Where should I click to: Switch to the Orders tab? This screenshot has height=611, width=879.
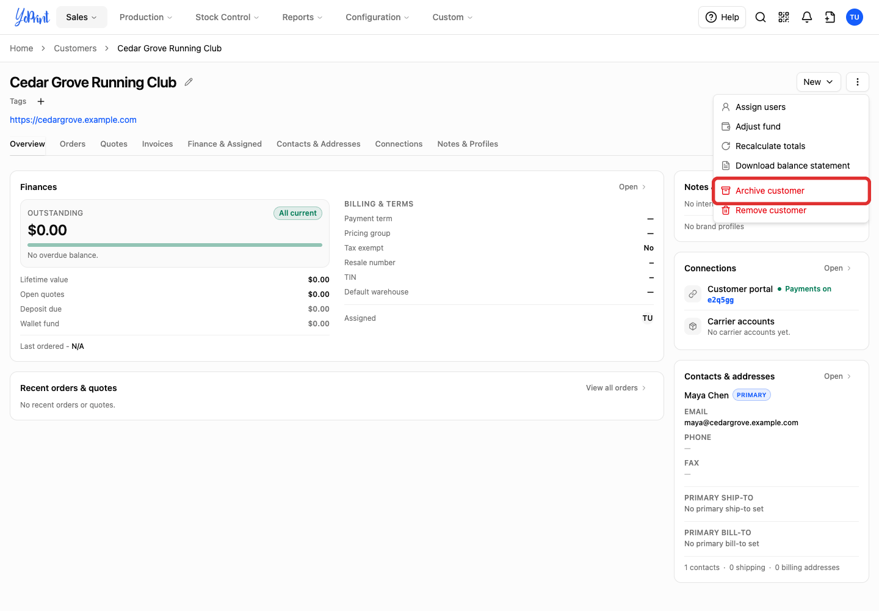point(73,144)
